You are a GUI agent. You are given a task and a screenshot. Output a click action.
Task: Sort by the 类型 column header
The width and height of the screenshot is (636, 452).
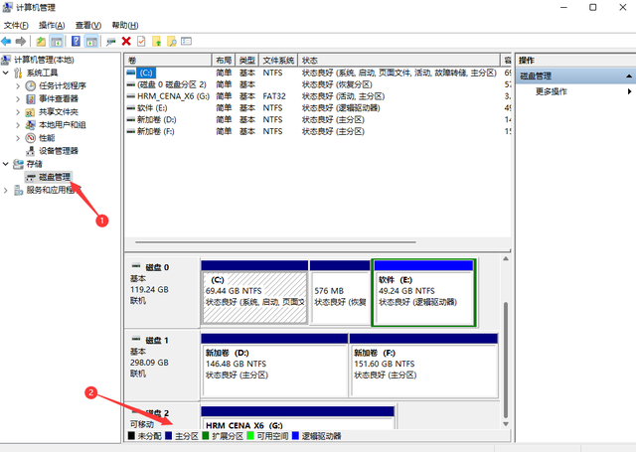click(x=247, y=61)
